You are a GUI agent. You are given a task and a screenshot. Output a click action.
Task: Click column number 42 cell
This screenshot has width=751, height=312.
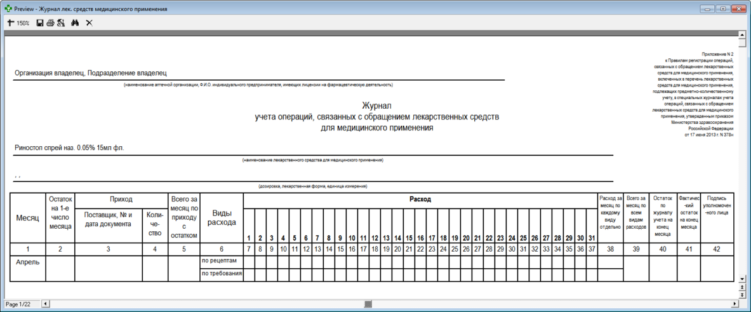pyautogui.click(x=717, y=248)
